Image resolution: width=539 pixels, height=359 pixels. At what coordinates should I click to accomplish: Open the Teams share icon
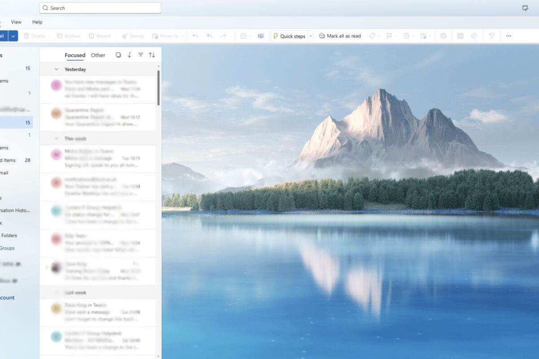261,36
